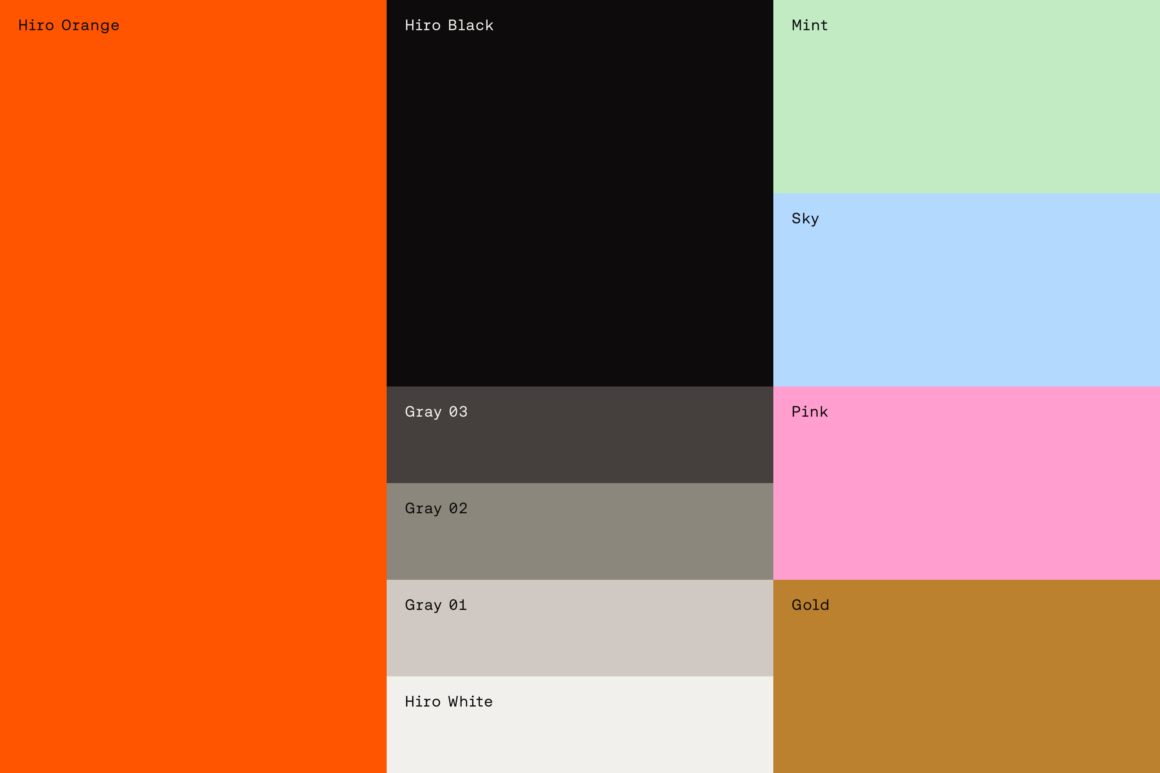The width and height of the screenshot is (1160, 773).
Task: Click the "Hiro Black" text label
Action: coord(449,25)
